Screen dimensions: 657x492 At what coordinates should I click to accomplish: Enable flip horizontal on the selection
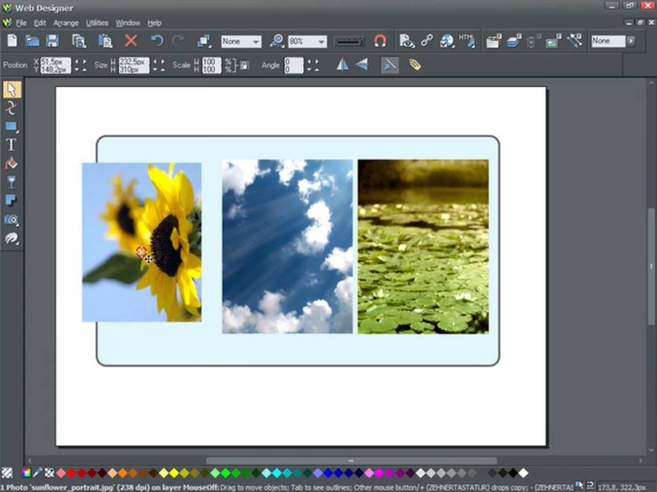(x=343, y=65)
